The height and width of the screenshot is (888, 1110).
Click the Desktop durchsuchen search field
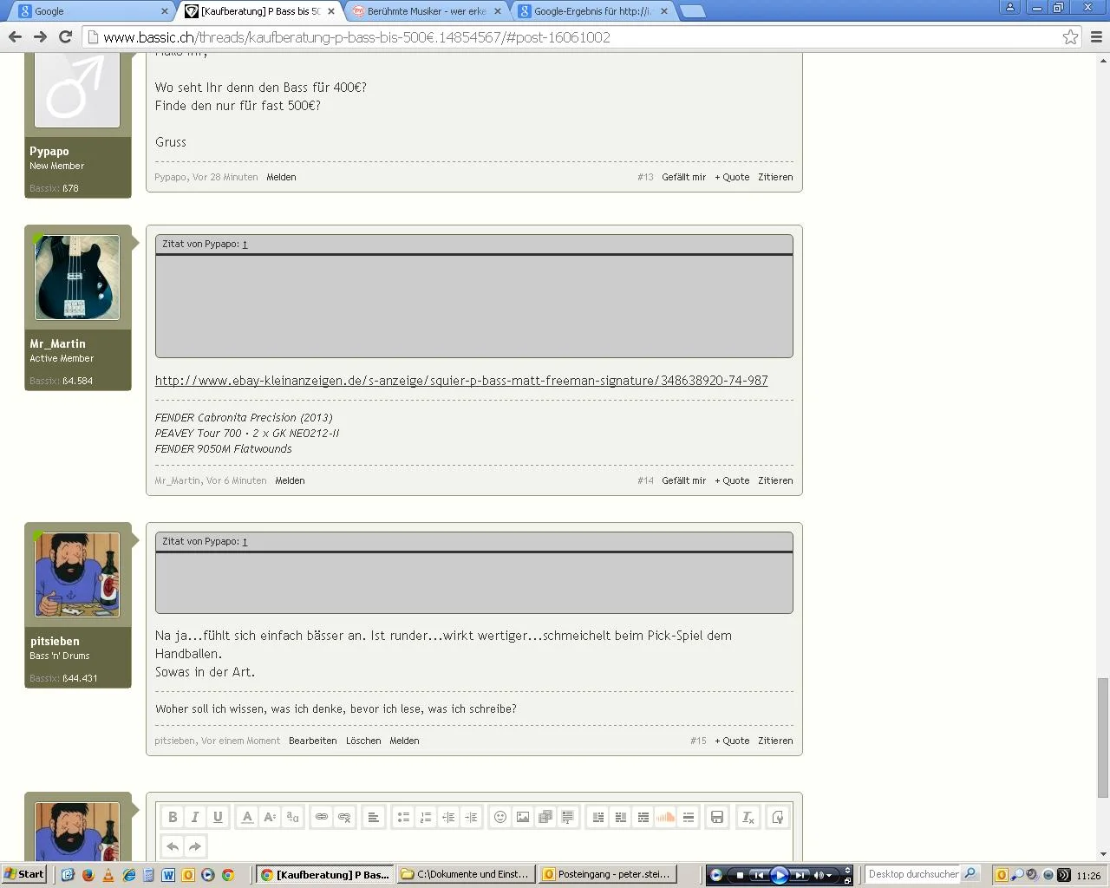[x=913, y=874]
